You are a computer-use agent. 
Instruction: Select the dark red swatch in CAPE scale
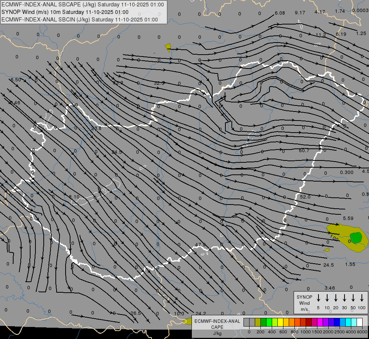click(309, 322)
